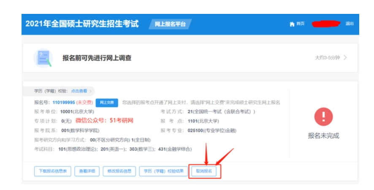Open the 点击查看 verification link

pyautogui.click(x=79, y=91)
